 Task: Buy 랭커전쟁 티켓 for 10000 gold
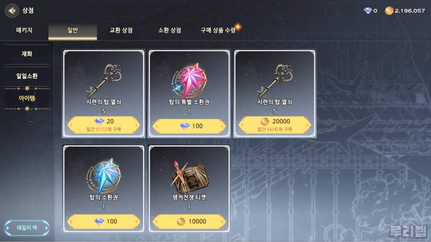[189, 221]
